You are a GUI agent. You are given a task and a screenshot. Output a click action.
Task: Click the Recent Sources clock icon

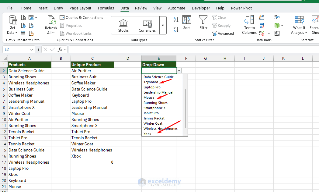pos(31,26)
